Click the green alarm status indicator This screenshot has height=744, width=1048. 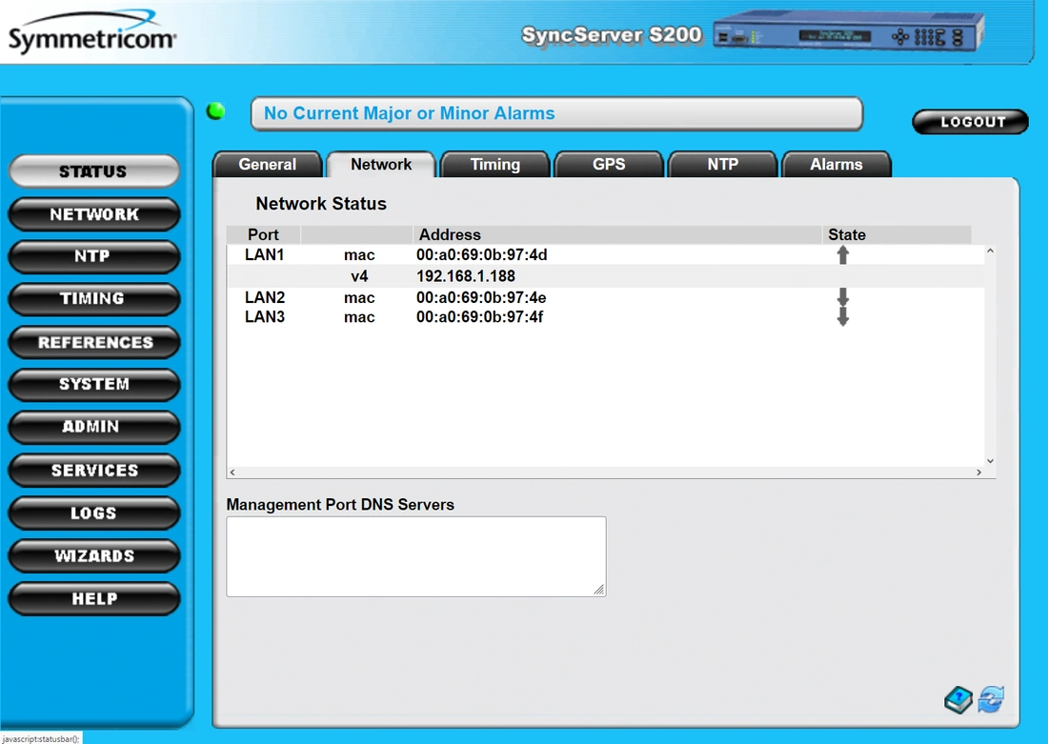pos(216,111)
